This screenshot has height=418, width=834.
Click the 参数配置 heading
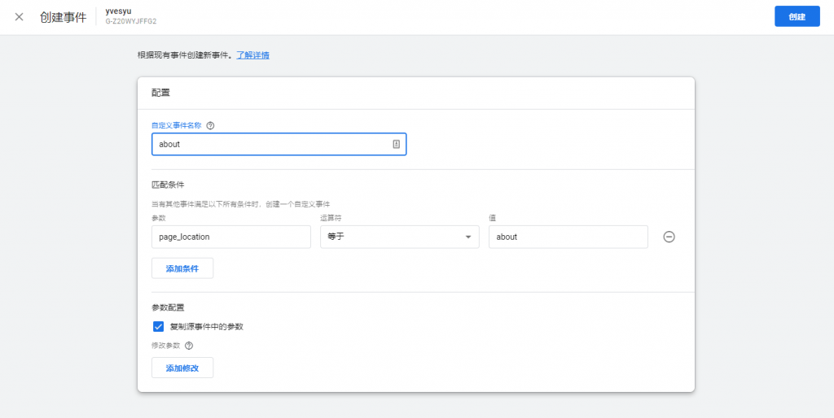[168, 307]
